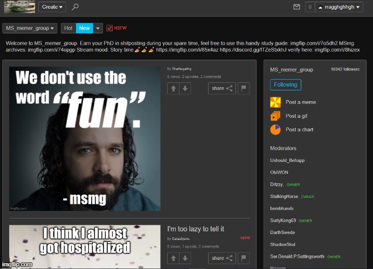The image size is (373, 269).
Task: Open moderator Ser.Donald.P.Suttingsworth profile
Action: pyautogui.click(x=297, y=257)
